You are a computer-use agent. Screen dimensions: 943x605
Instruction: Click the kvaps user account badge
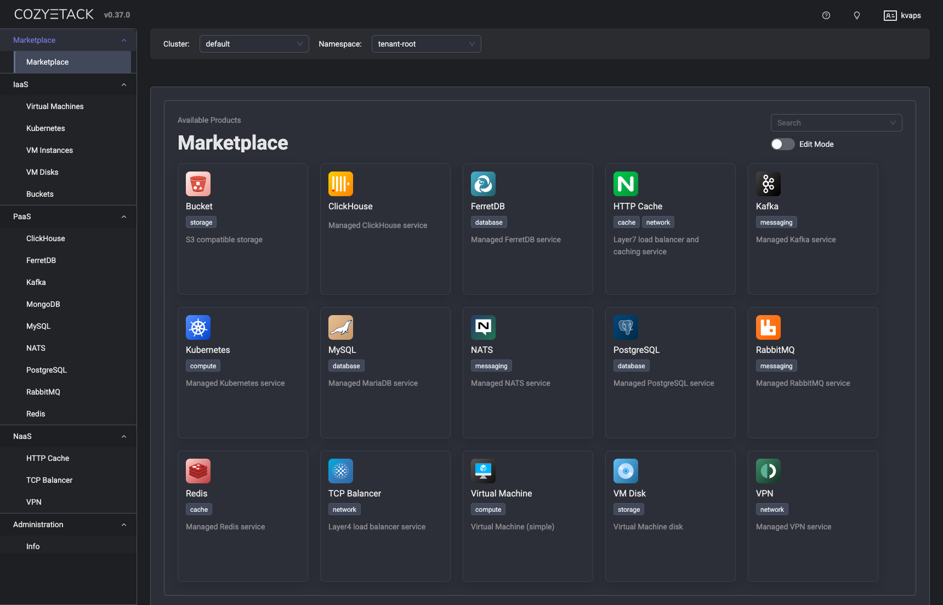[902, 15]
